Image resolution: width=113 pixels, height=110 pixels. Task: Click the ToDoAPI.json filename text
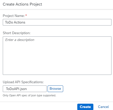pos(16,89)
